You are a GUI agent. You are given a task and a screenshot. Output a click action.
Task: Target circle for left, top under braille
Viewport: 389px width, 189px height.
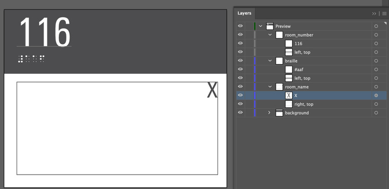click(x=376, y=78)
